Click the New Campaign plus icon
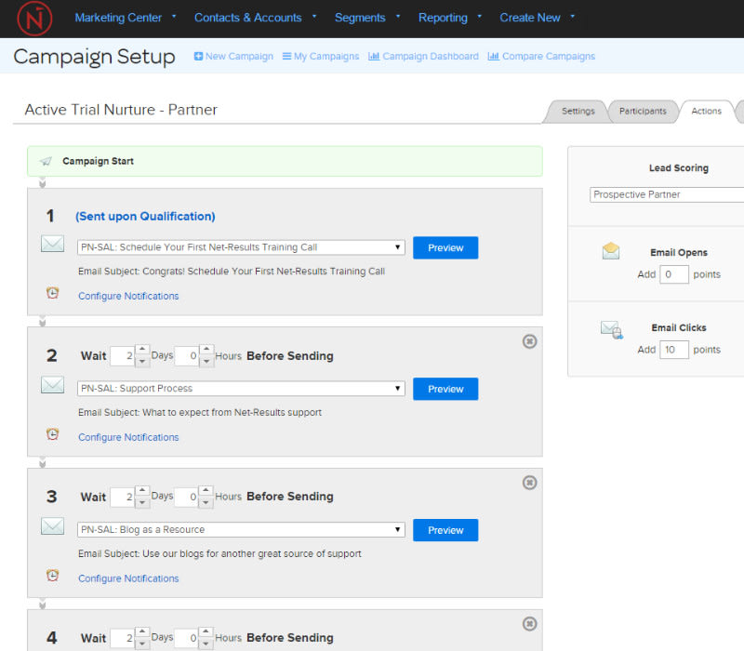744x651 pixels. click(198, 56)
